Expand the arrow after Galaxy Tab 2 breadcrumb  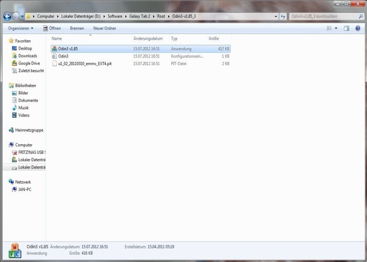click(x=154, y=16)
